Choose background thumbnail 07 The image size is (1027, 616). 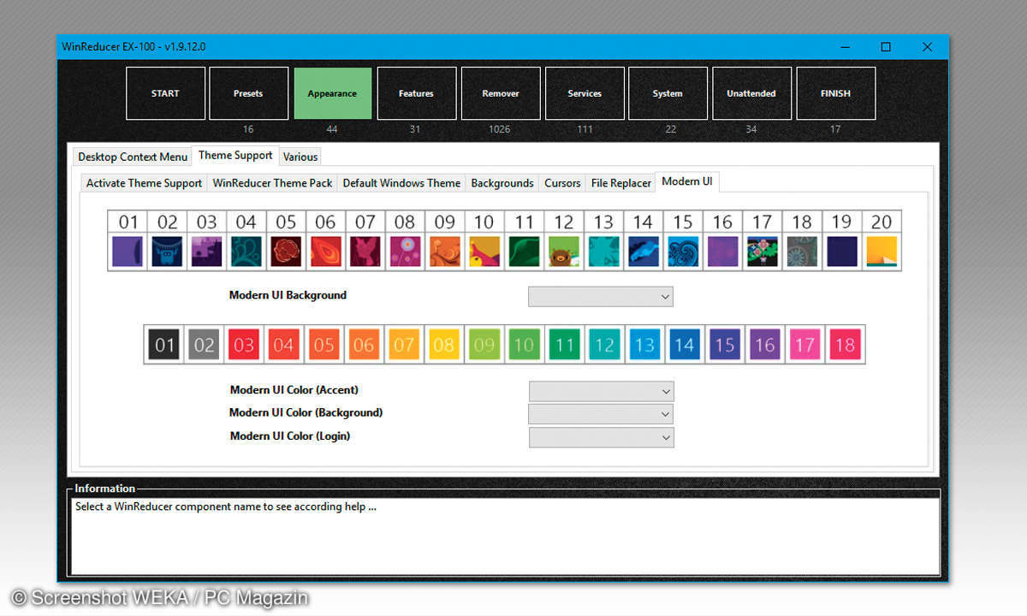(365, 252)
